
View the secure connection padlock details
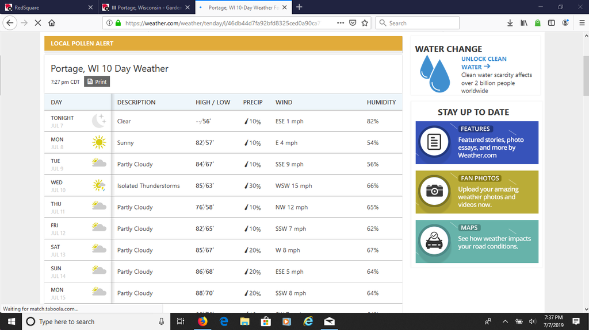[x=118, y=23]
